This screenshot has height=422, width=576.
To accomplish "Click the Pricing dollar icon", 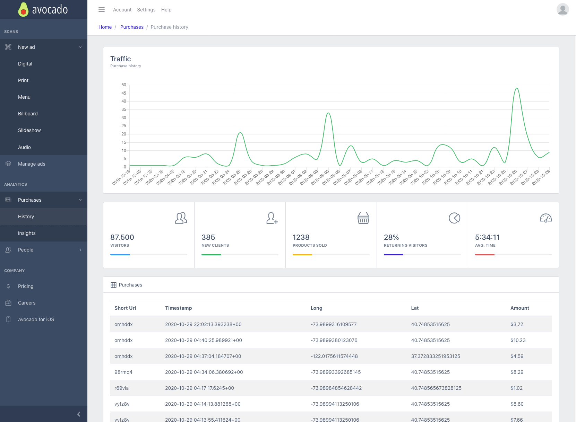I will click(x=8, y=286).
